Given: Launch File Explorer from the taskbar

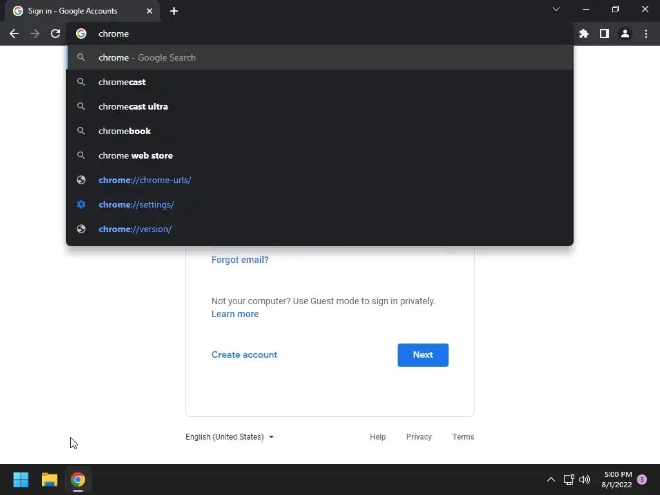Looking at the screenshot, I should (49, 480).
